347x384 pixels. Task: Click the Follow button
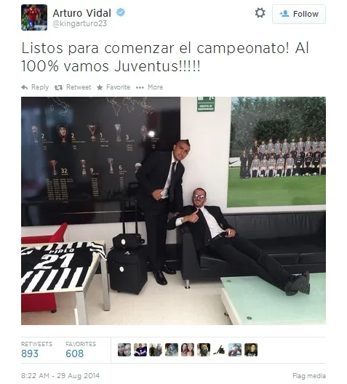(299, 14)
